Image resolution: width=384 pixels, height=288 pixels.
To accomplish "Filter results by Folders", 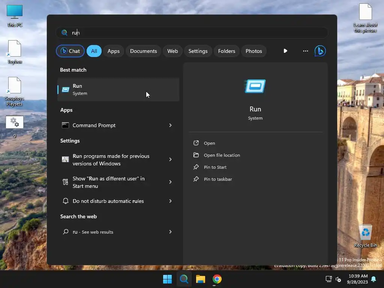I will click(226, 51).
